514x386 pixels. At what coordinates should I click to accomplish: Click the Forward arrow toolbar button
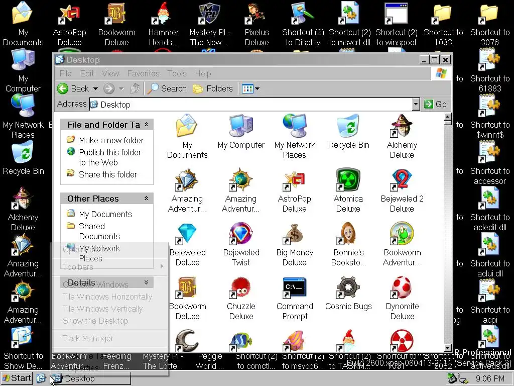click(109, 88)
